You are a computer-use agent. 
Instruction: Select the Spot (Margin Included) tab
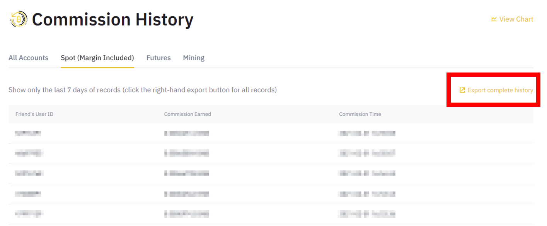point(97,58)
